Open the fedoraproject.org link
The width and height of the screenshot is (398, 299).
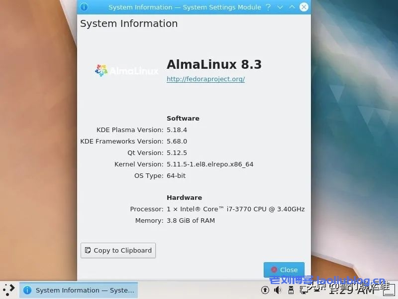click(205, 79)
